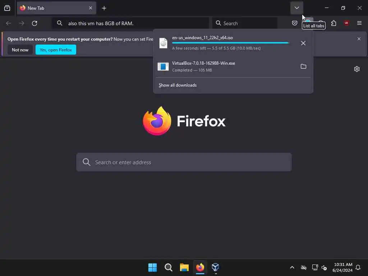
Task: Go back one page
Action: pos(9,23)
